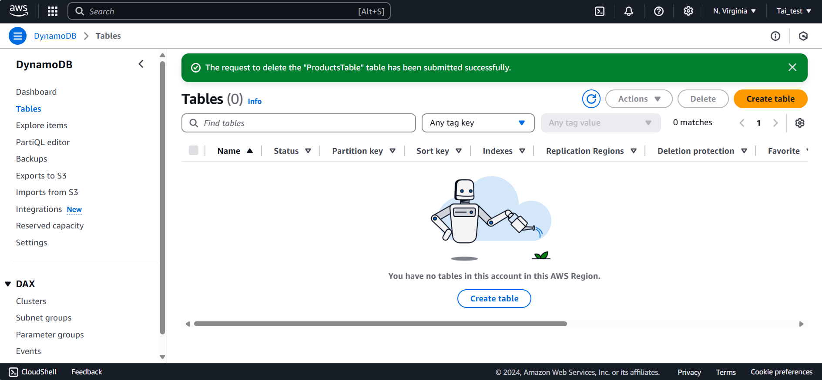Open DAX Parameter groups
Viewport: 822px width, 380px height.
click(50, 335)
